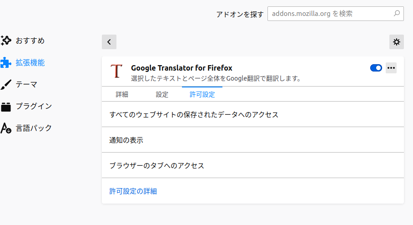Open the テーマ sidebar category

coord(26,84)
